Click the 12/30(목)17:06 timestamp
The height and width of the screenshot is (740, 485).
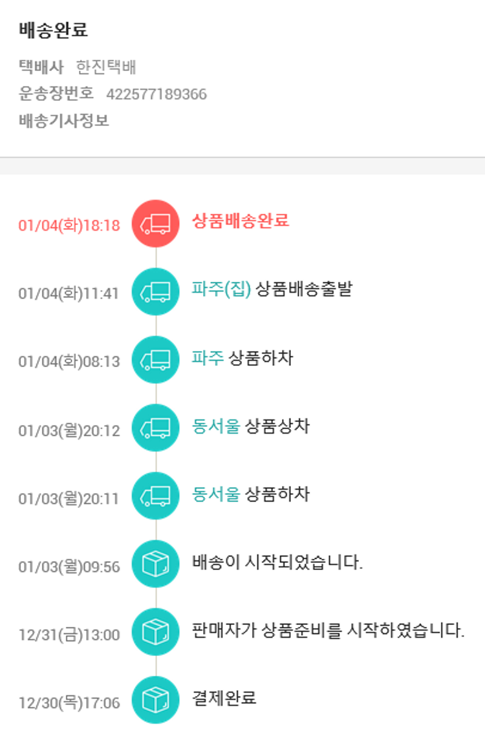pos(69,703)
